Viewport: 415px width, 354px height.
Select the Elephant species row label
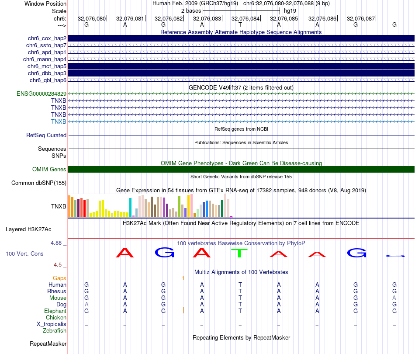click(55, 311)
